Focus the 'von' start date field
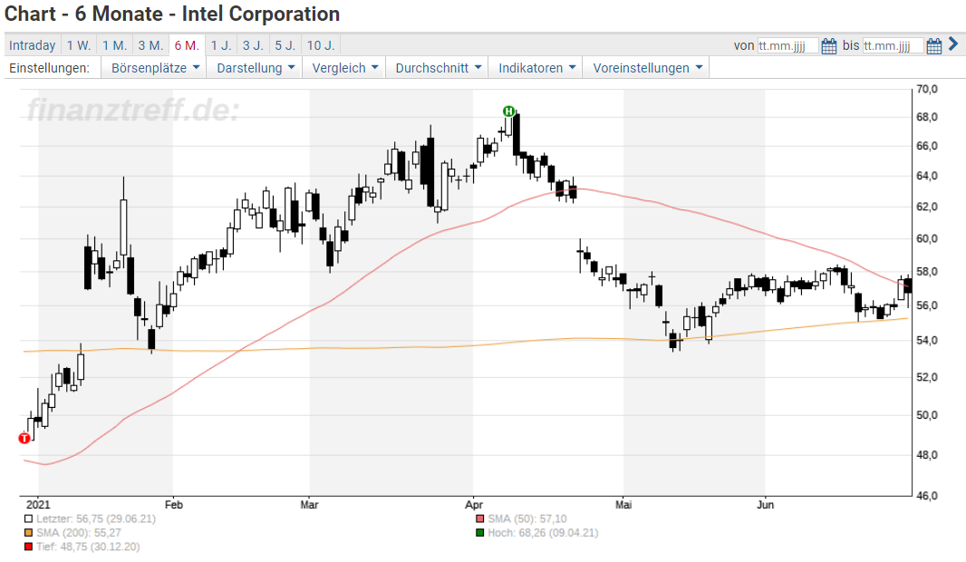 click(788, 45)
